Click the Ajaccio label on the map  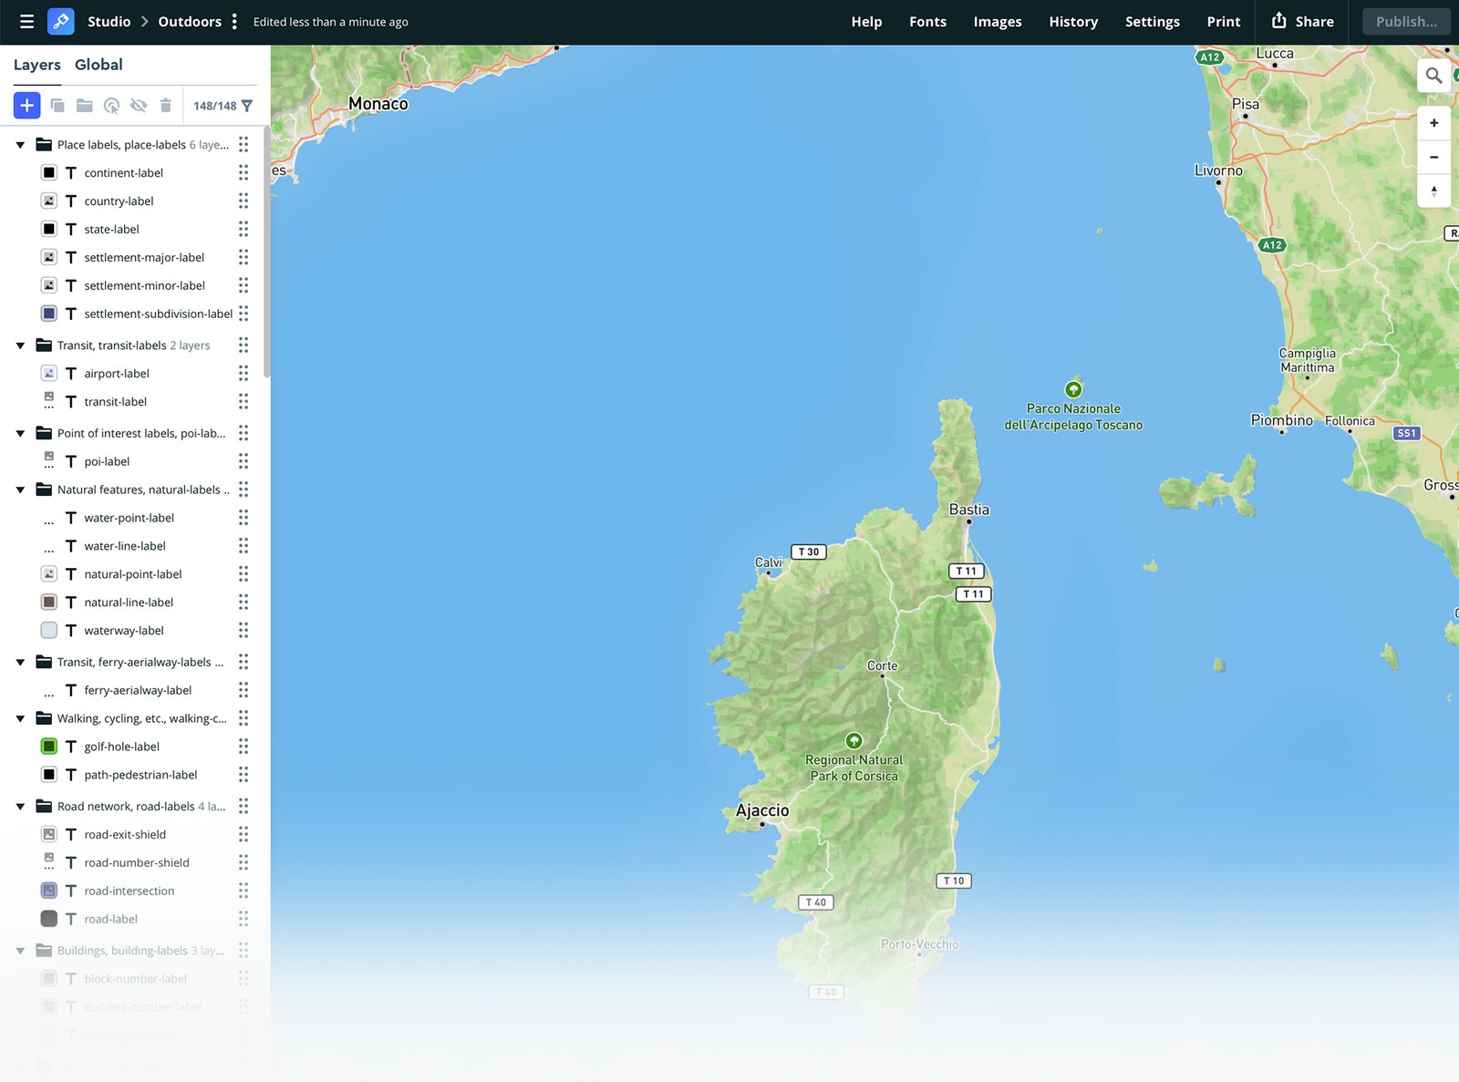pyautogui.click(x=762, y=810)
